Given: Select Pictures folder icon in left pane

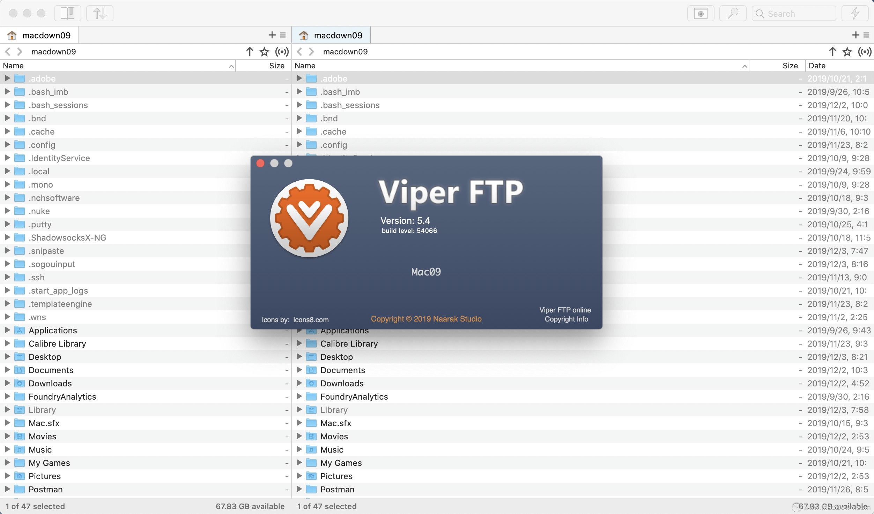Looking at the screenshot, I should [20, 476].
